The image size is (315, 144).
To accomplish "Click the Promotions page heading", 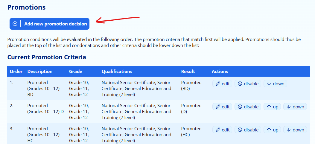I will click(26, 7).
